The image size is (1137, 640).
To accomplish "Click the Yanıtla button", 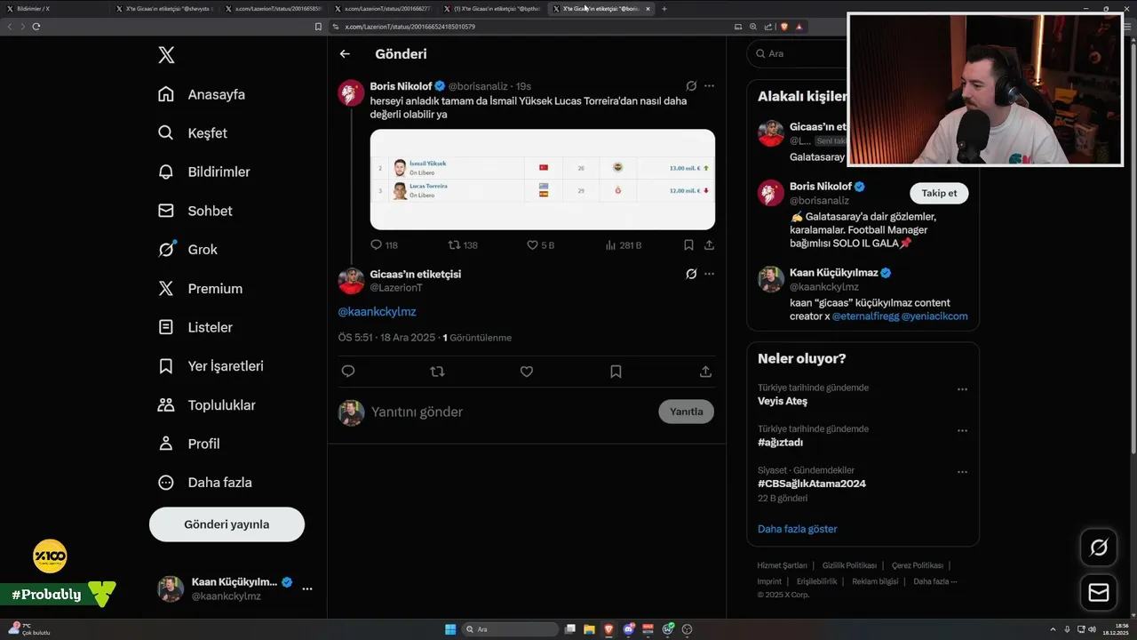I will [x=686, y=412].
